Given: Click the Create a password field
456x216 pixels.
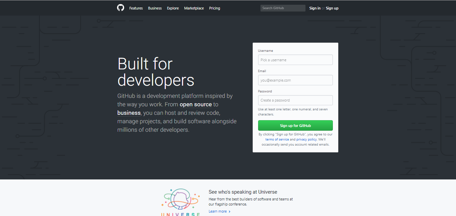Looking at the screenshot, I should [295, 100].
